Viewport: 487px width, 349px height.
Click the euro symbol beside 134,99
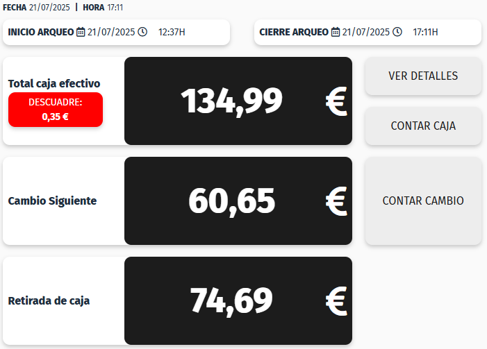point(336,101)
